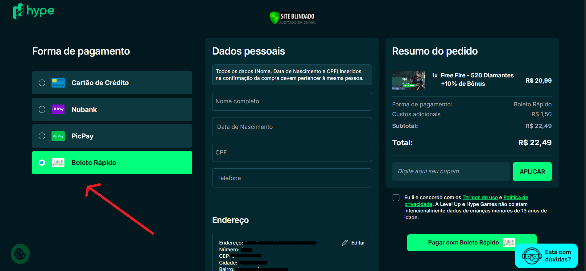Click the support mascot chat icon

pyautogui.click(x=531, y=256)
